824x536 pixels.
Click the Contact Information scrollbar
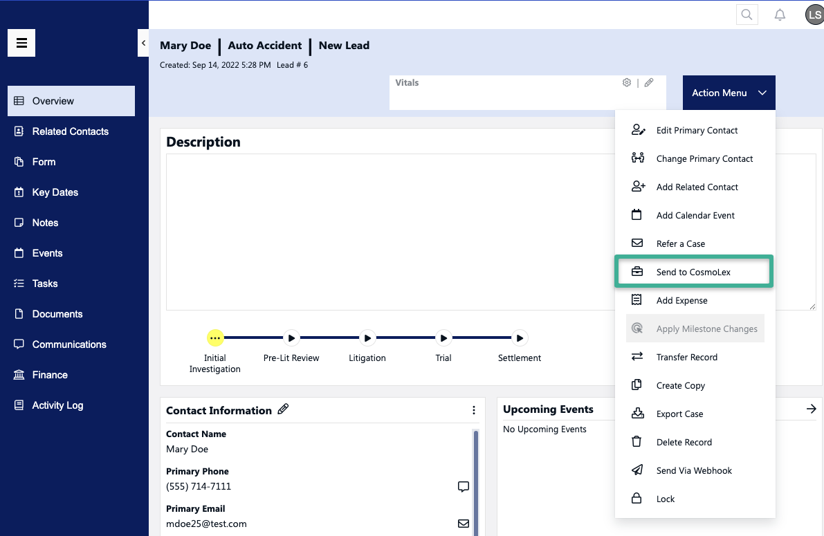[475, 483]
